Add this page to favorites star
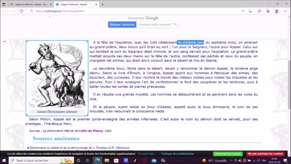The height and width of the screenshot is (164, 291). (x=250, y=11)
